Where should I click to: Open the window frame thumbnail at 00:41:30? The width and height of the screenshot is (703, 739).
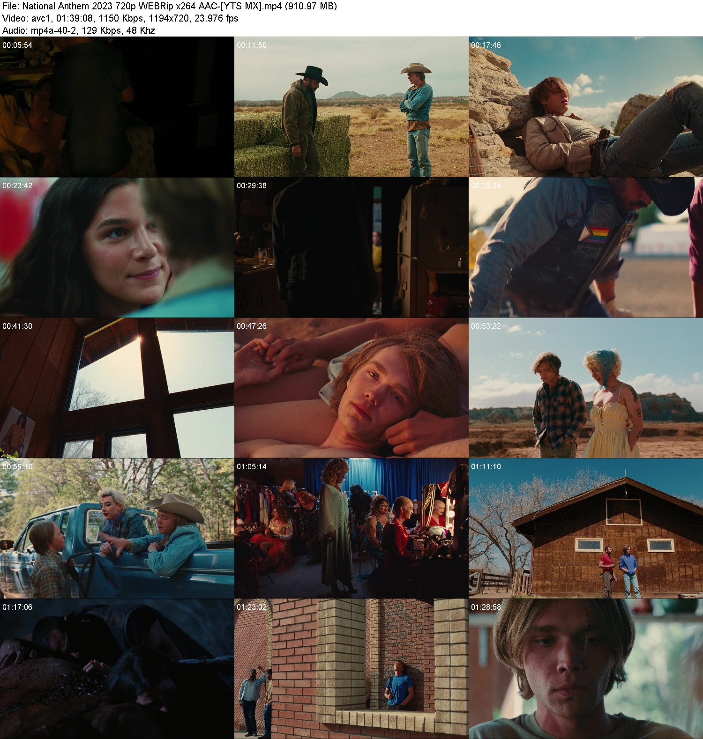(x=117, y=388)
